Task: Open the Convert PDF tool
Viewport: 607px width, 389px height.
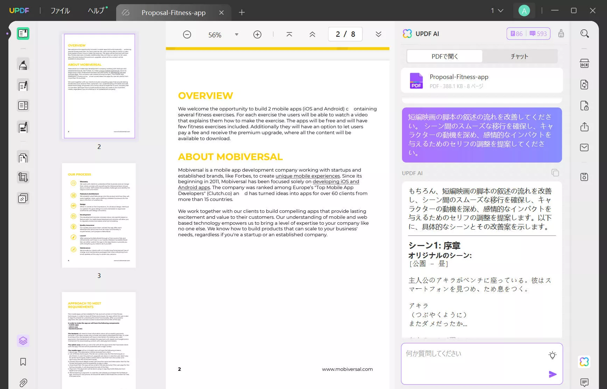Action: click(x=585, y=85)
